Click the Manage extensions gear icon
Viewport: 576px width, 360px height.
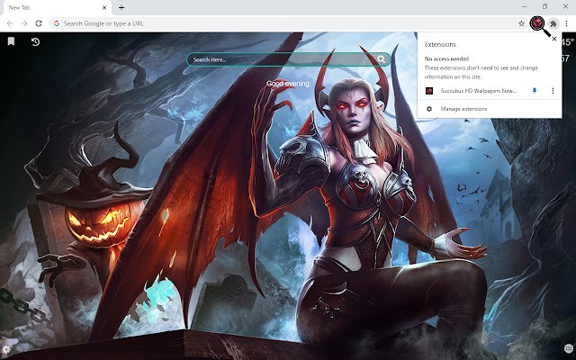coord(429,109)
